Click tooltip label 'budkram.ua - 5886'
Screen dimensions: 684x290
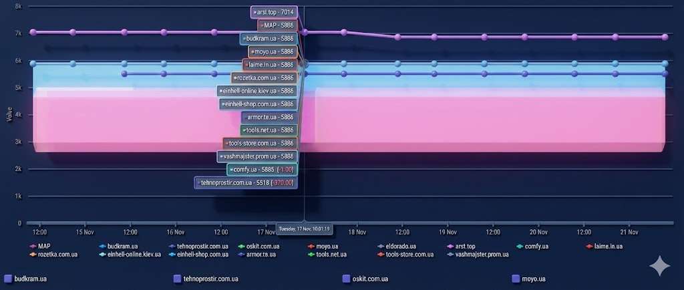coord(269,38)
